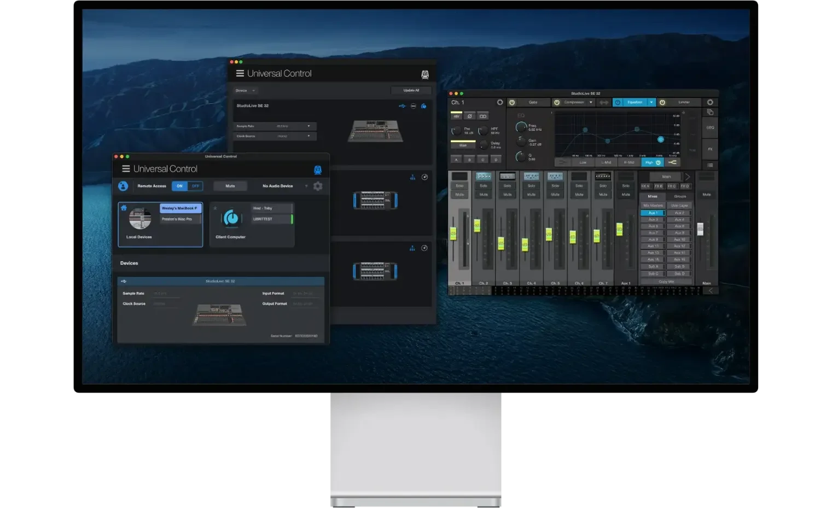Open mixer settings gear beside Limiter
The image size is (832, 508).
pyautogui.click(x=710, y=102)
